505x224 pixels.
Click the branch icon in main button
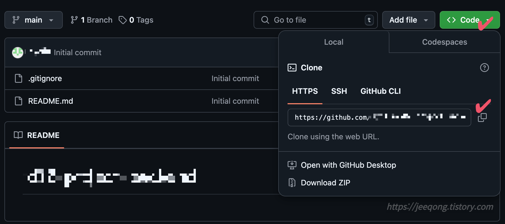[16, 20]
